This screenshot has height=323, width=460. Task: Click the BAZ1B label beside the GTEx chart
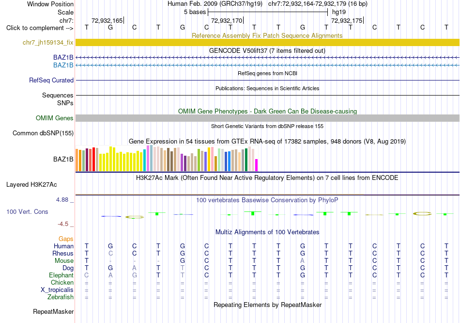click(63, 159)
